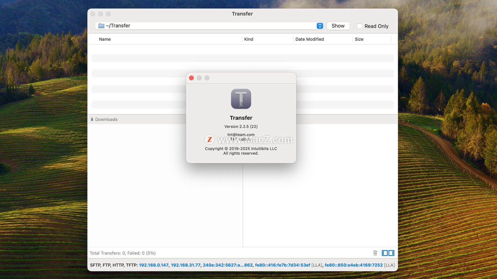Open the fe80::850:e4eb:4169:7252 address link
Image resolution: width=497 pixels, height=279 pixels.
point(354,265)
